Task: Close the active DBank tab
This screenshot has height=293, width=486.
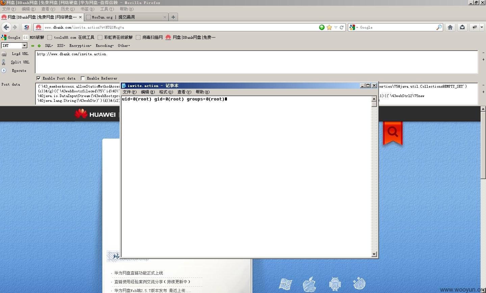Action: click(80, 17)
